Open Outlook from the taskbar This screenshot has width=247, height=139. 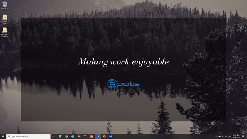[73, 136]
